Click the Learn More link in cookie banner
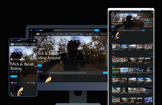The width and height of the screenshot is (162, 105). (84, 73)
